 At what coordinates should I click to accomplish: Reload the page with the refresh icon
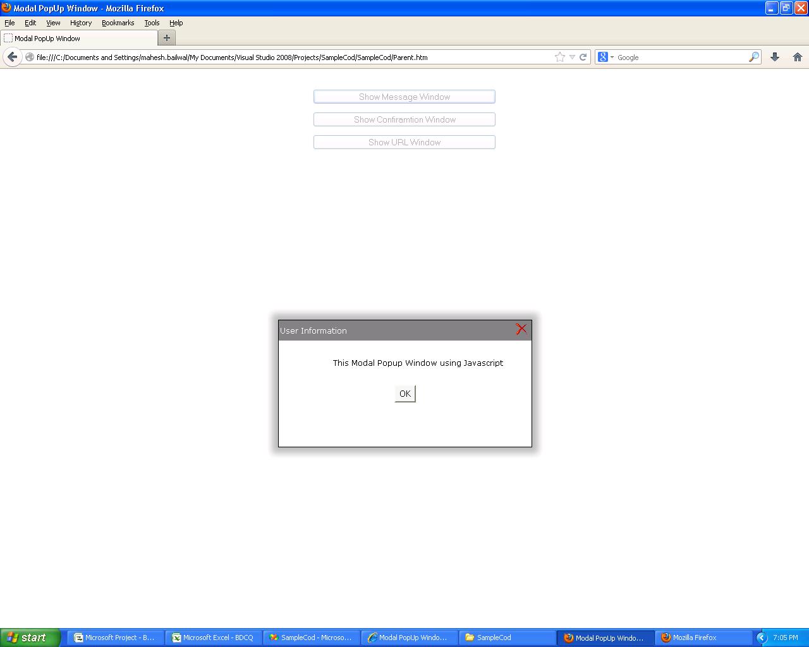(583, 57)
